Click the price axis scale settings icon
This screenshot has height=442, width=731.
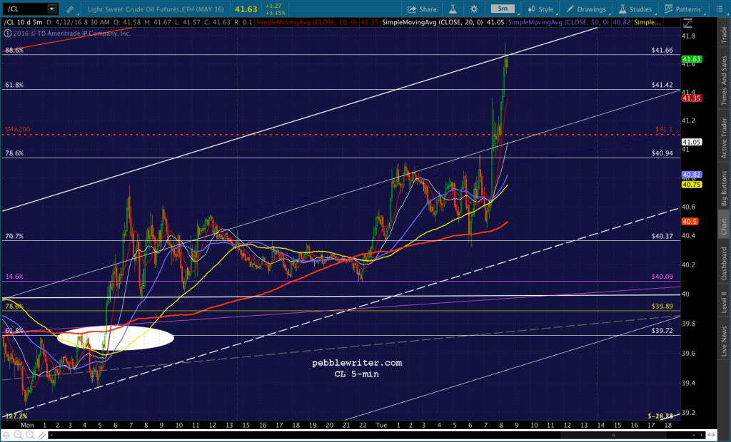click(x=688, y=22)
